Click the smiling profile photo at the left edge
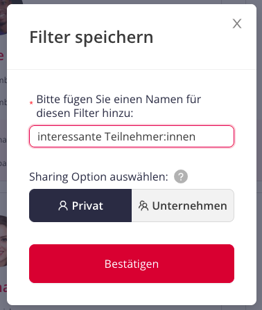Screen dimensions: 262x310 point(3,241)
